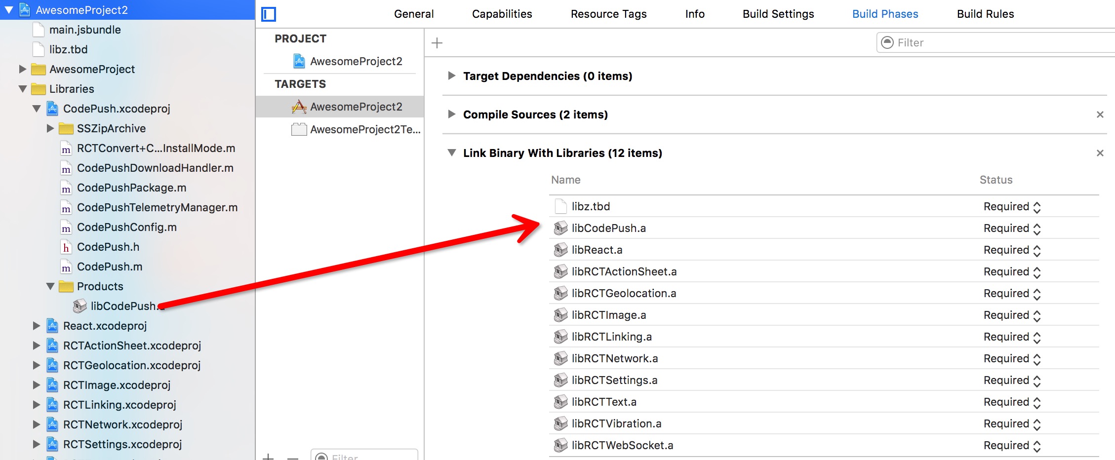This screenshot has width=1115, height=460.
Task: Open CodePush.h header file
Action: (108, 247)
